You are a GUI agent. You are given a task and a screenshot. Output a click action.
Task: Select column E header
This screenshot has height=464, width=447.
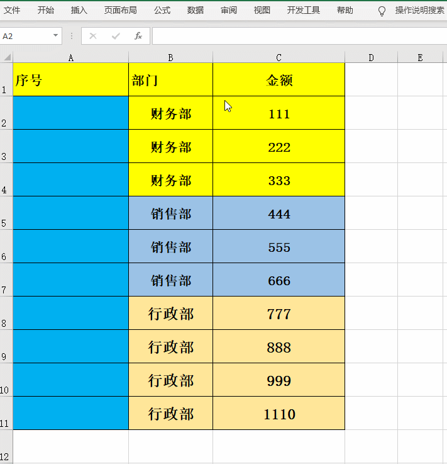[x=420, y=57]
